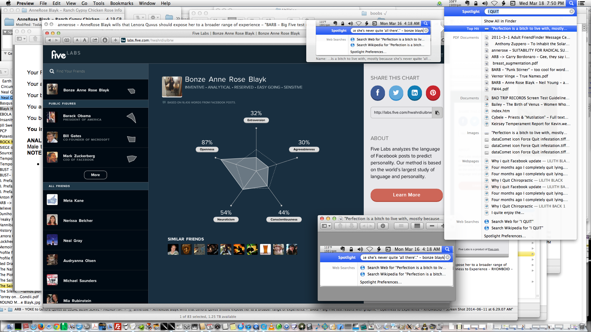Copy the chart URL with clipboard icon

pyautogui.click(x=437, y=113)
